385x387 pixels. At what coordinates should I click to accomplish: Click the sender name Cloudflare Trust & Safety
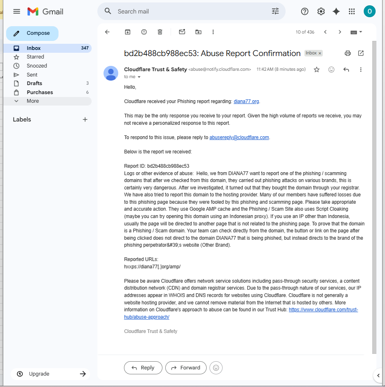(x=155, y=70)
